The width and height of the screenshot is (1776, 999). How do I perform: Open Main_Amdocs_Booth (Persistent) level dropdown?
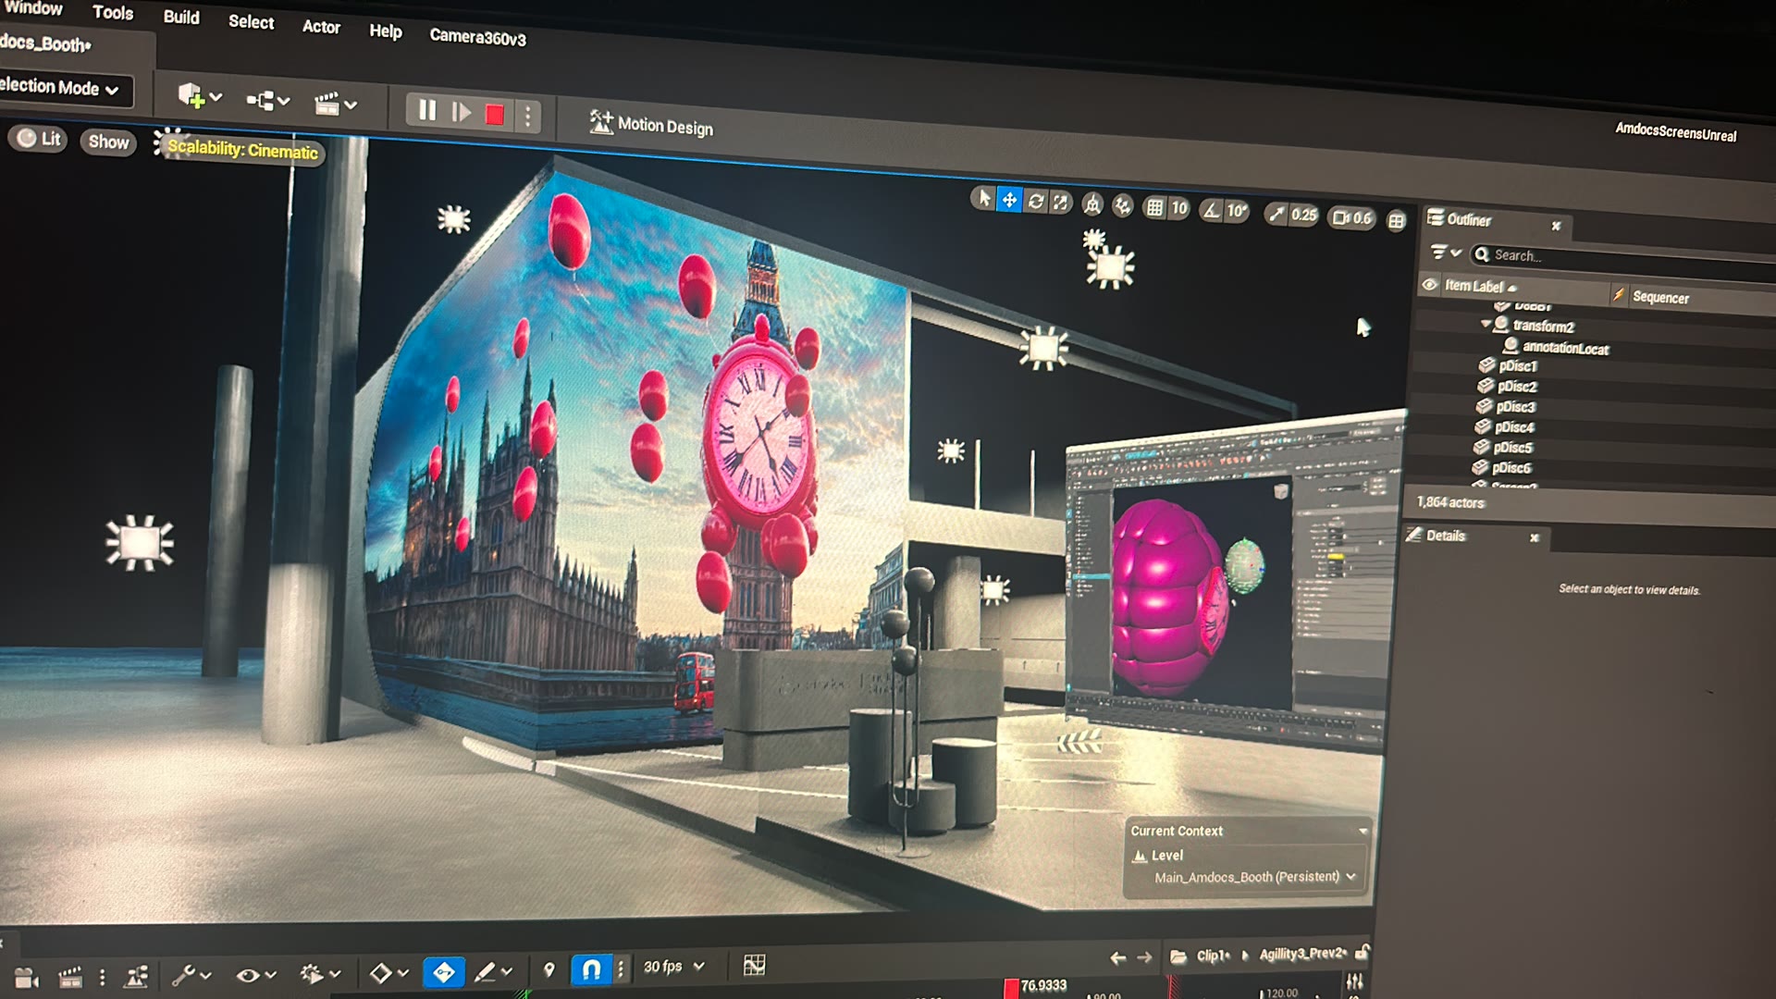1254,876
